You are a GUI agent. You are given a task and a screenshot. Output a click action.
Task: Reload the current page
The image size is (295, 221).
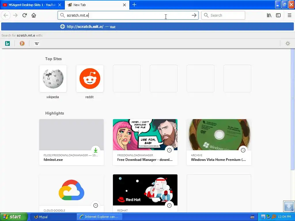click(24, 16)
